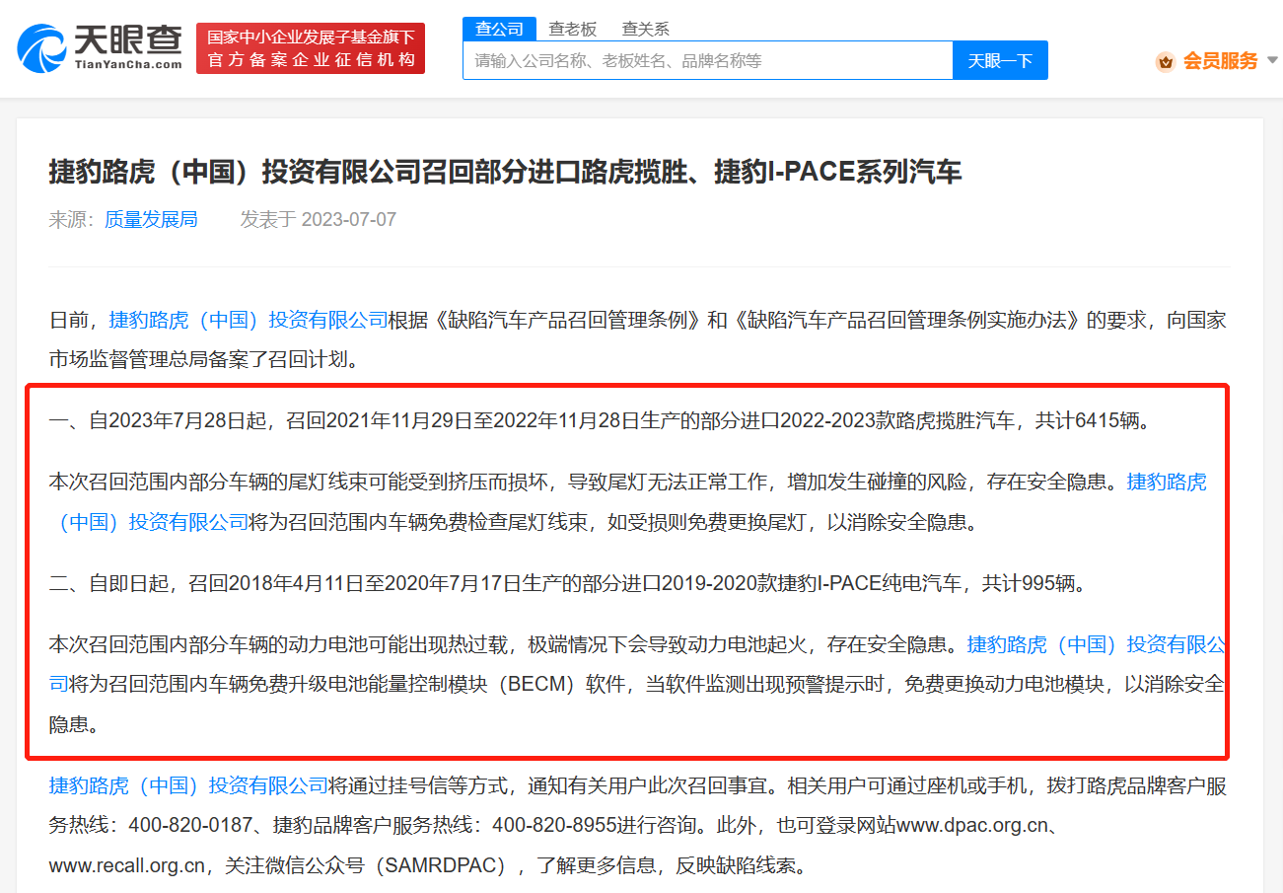Click the company name search input field

click(x=706, y=61)
